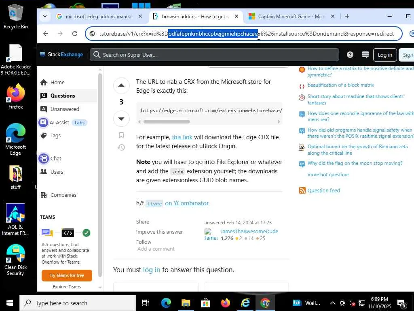Click Improve this answer
Image resolution: width=414 pixels, height=311 pixels.
click(x=159, y=232)
